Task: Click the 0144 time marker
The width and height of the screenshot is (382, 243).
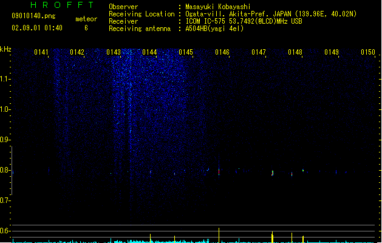Action: 149,52
